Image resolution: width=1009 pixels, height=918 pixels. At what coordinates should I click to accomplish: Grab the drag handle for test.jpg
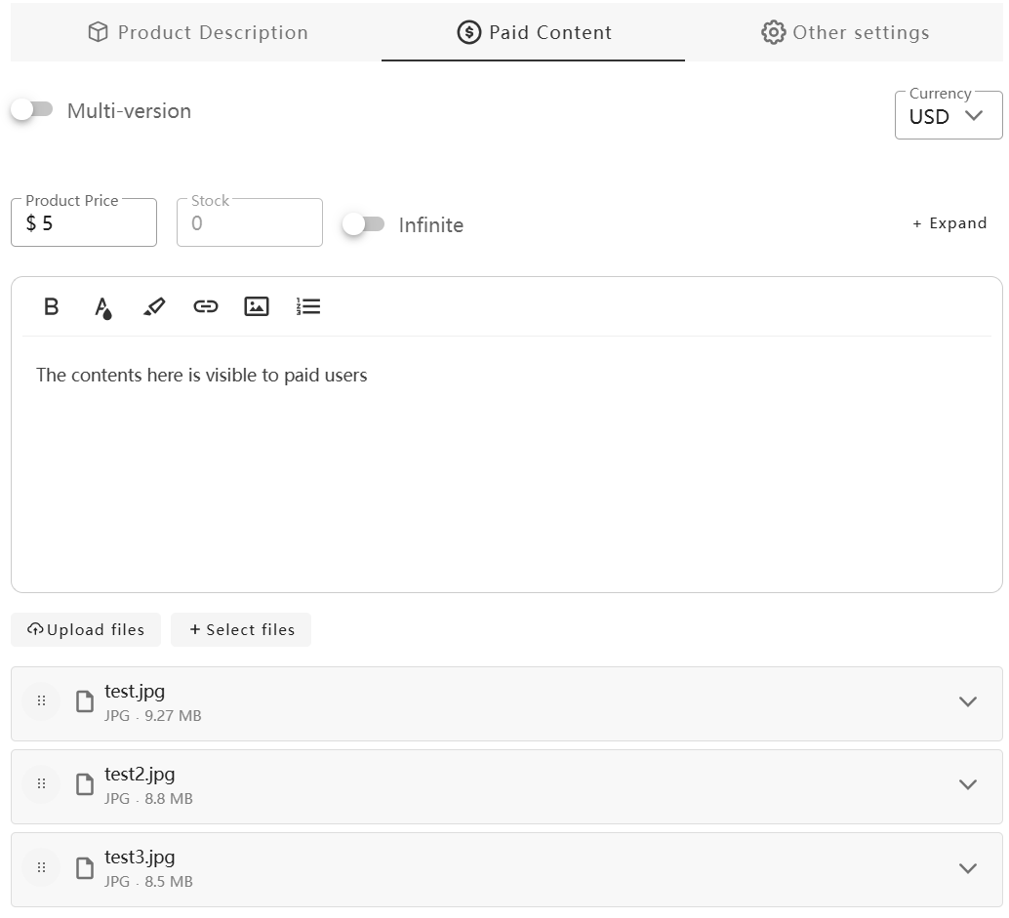41,701
